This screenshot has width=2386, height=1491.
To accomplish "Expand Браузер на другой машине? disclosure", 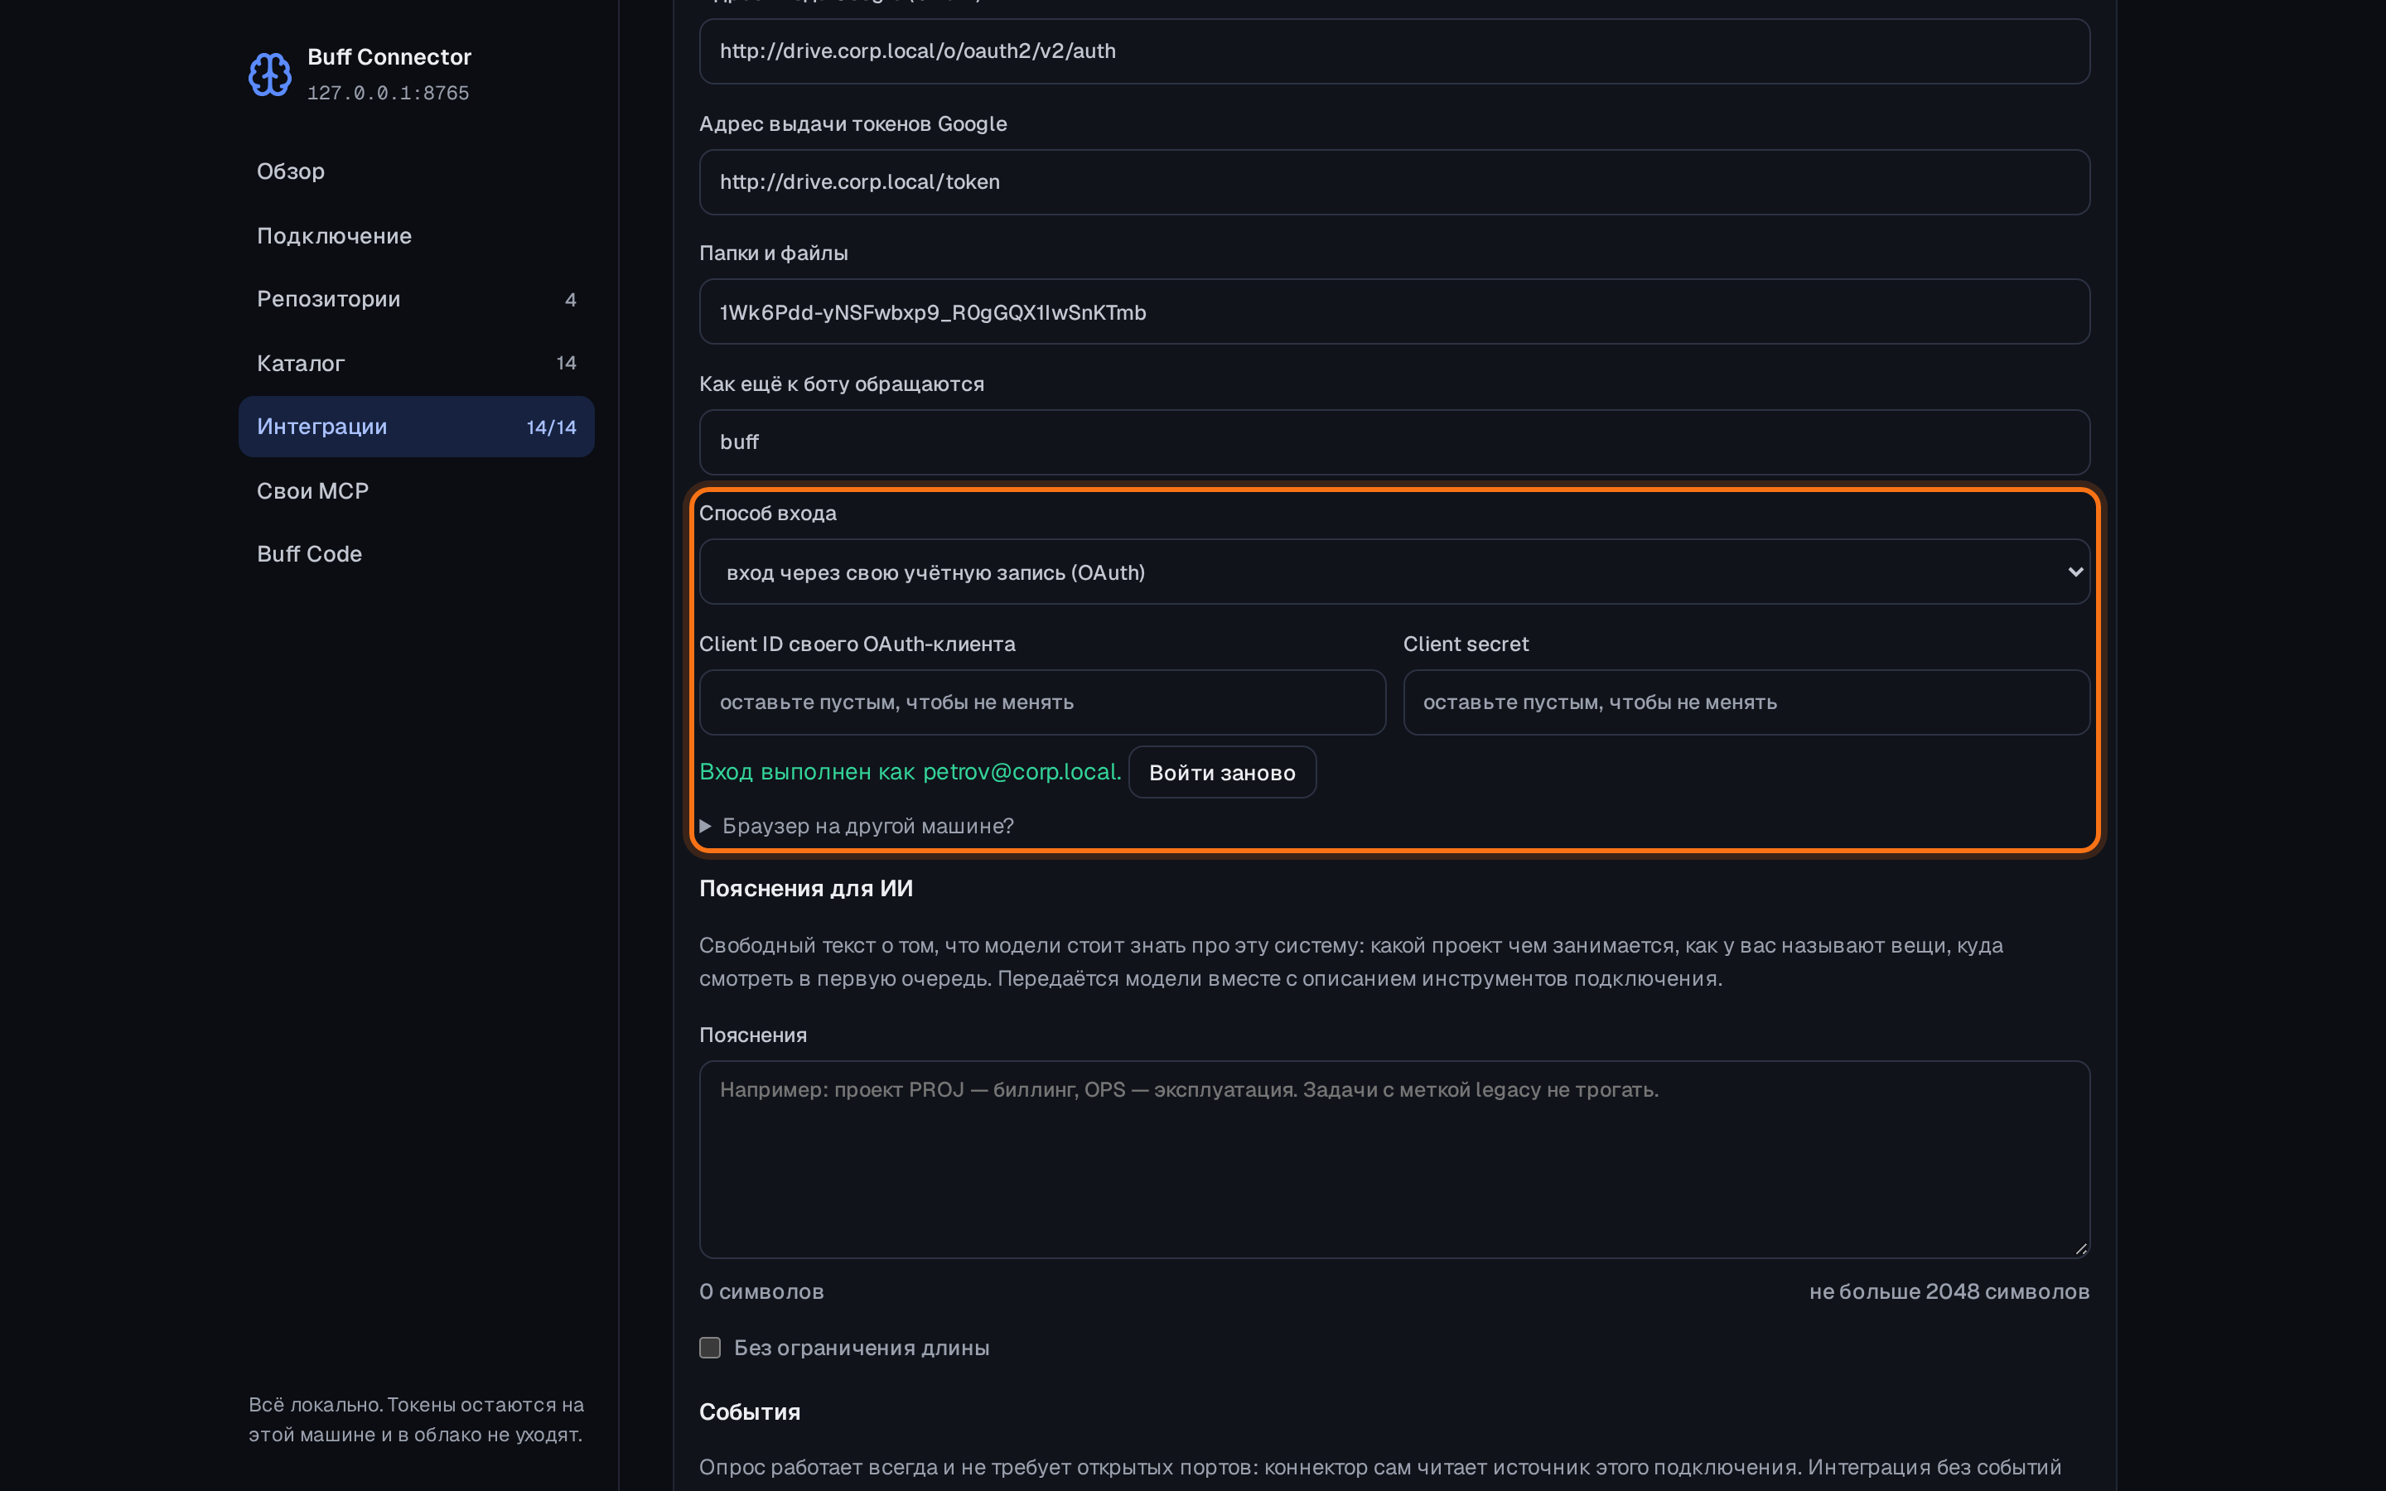I will point(857,827).
